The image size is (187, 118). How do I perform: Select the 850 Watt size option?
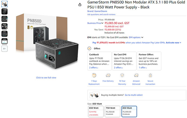coord(129,111)
